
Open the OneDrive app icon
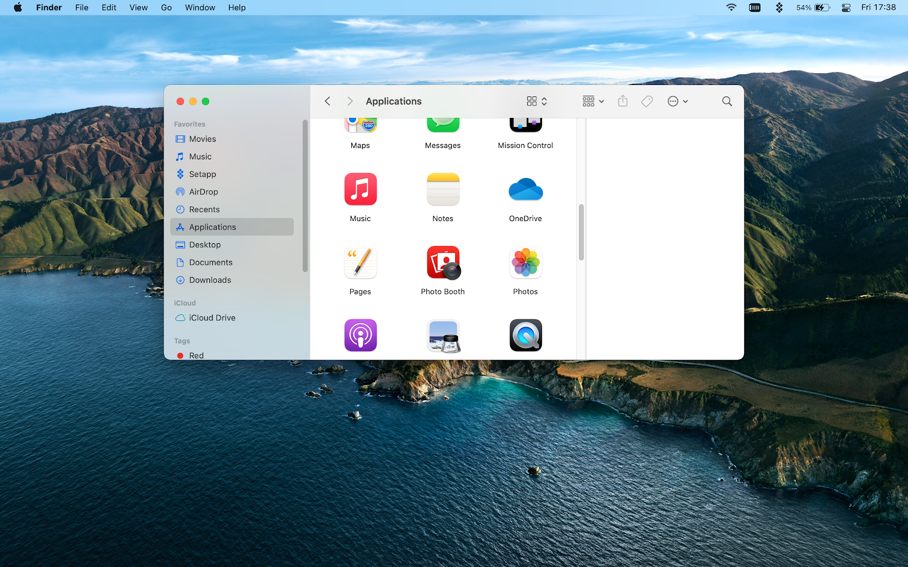click(526, 189)
